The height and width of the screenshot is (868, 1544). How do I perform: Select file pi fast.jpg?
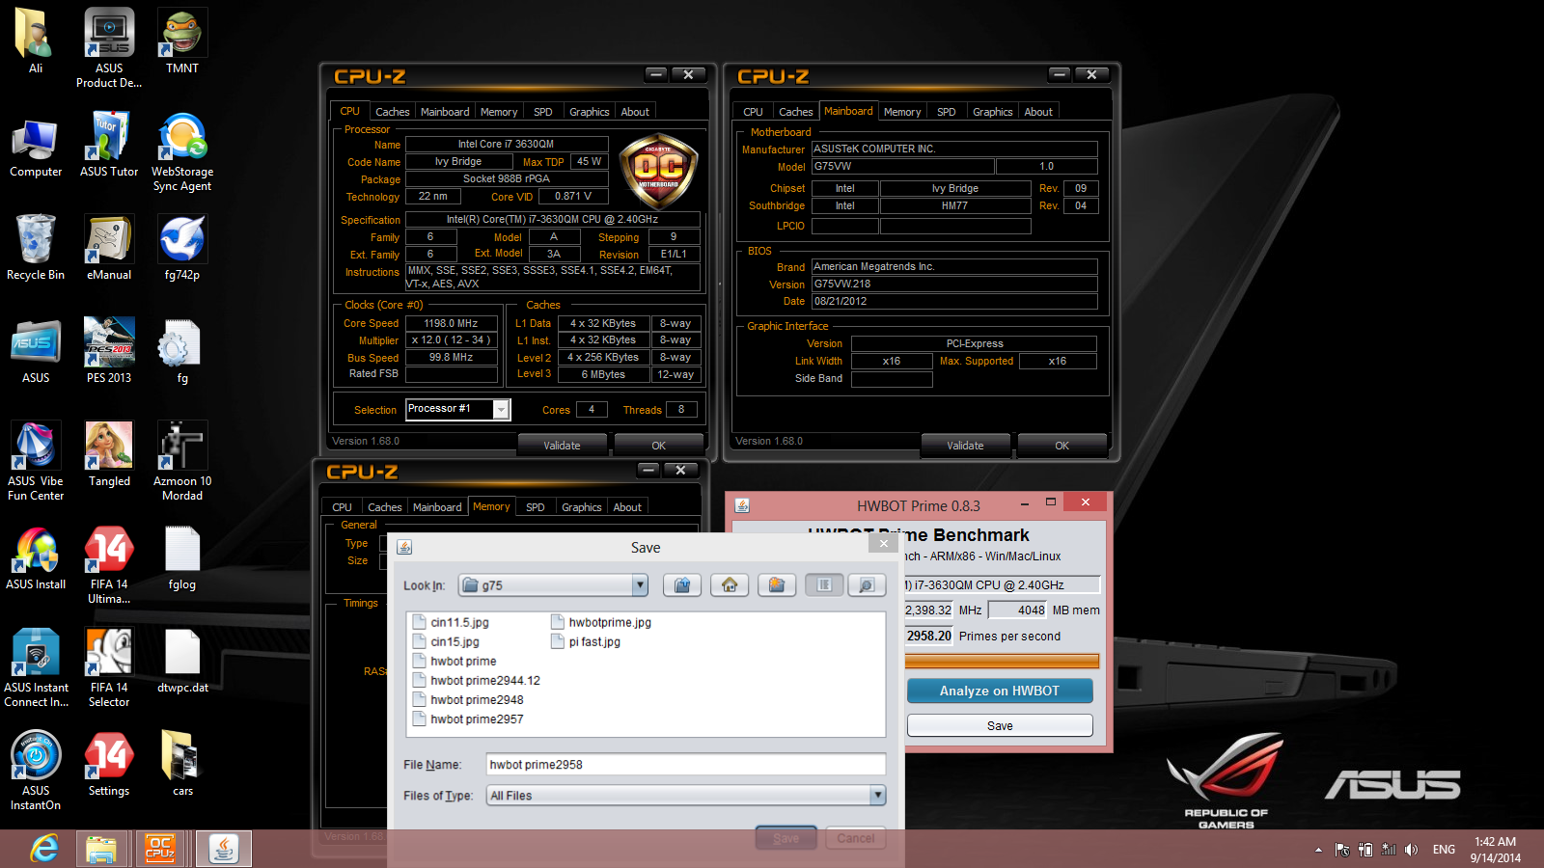[x=586, y=641]
